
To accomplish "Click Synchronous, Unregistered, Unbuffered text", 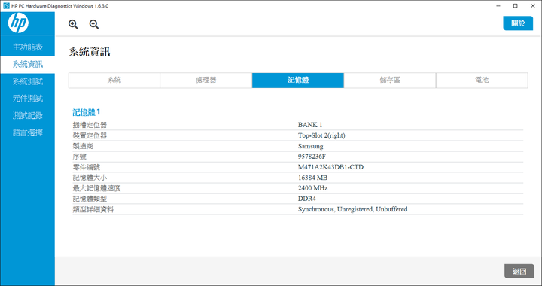I will click(x=352, y=209).
